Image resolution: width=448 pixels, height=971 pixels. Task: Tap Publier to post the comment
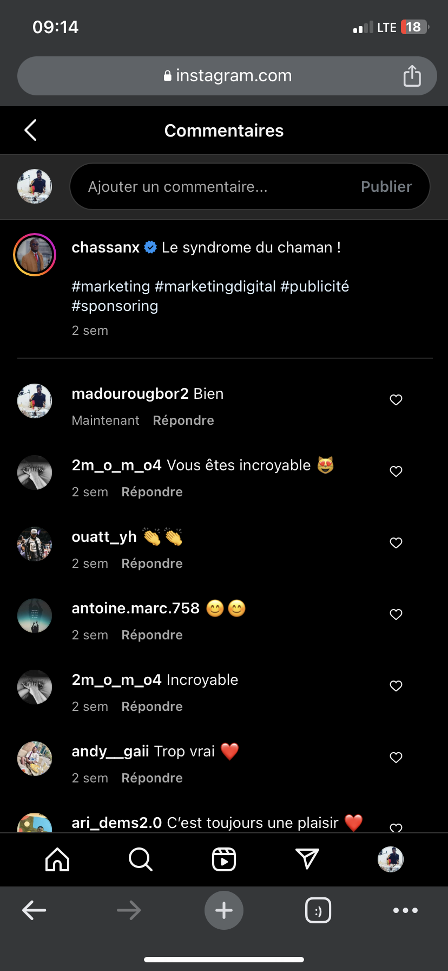pos(386,187)
